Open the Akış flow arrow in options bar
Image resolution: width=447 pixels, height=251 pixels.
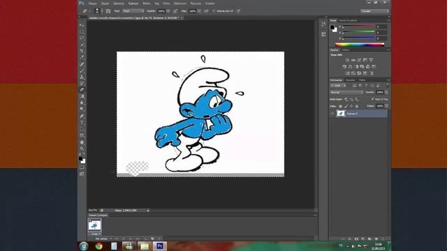pyautogui.click(x=199, y=11)
